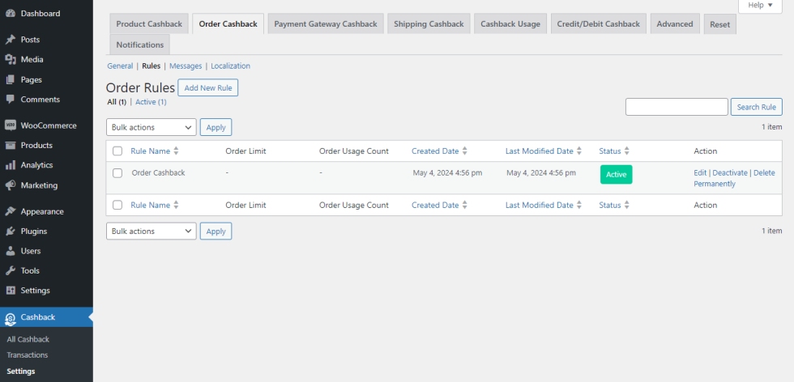This screenshot has height=382, width=794.
Task: Sort rules by Created Date column header
Action: [435, 151]
